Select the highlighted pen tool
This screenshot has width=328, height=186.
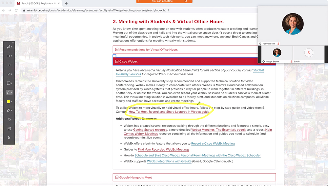click(9, 92)
